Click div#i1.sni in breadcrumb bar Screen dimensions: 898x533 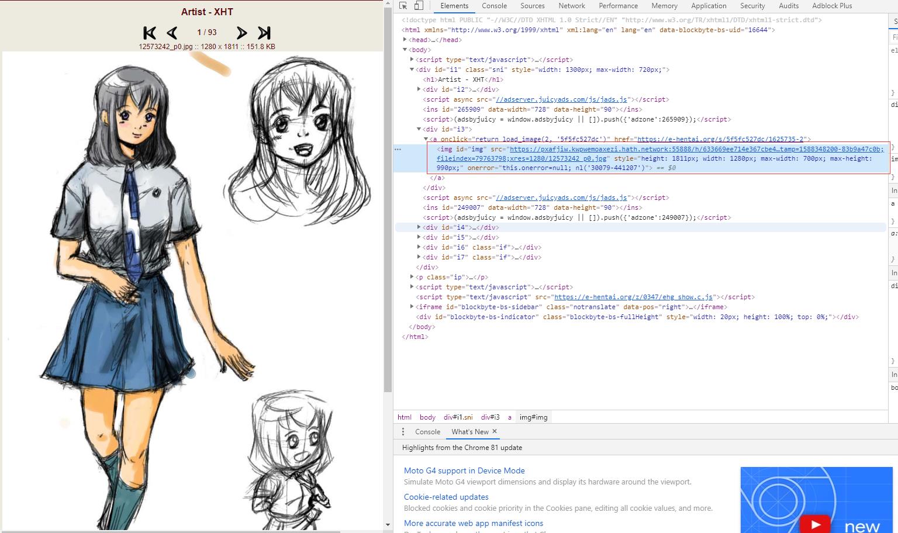click(x=458, y=417)
